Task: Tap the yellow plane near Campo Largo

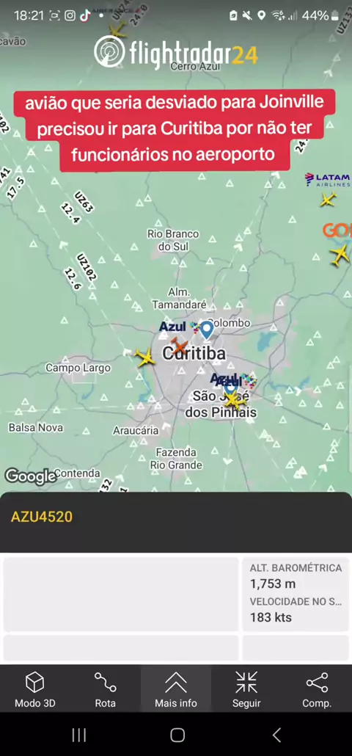Action: coord(144,357)
